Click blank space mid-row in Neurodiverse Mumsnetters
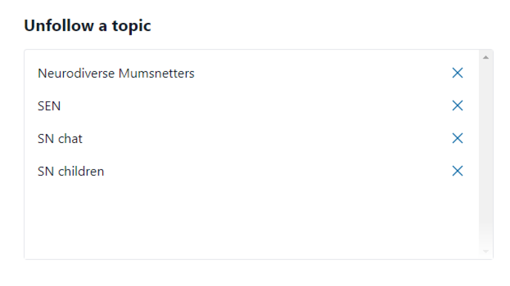 [x=310, y=73]
